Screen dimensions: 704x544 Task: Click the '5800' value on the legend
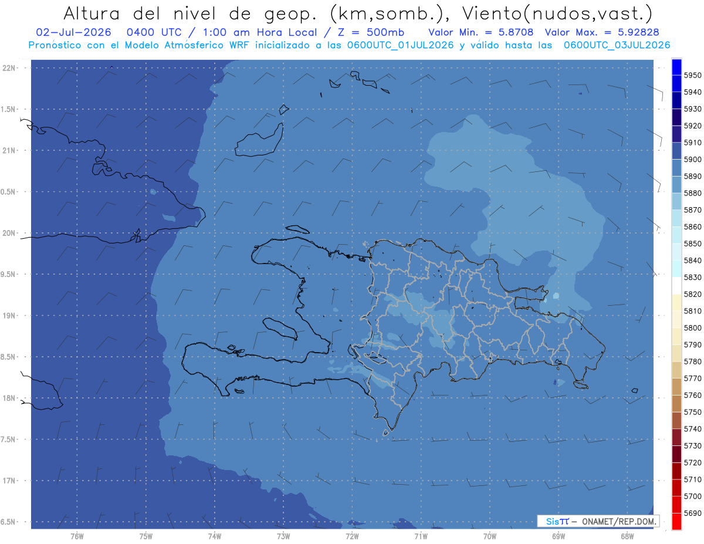pos(693,328)
